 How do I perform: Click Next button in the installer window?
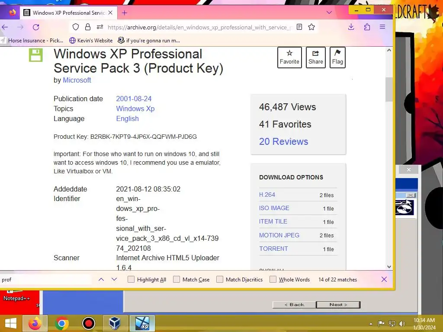click(x=338, y=305)
